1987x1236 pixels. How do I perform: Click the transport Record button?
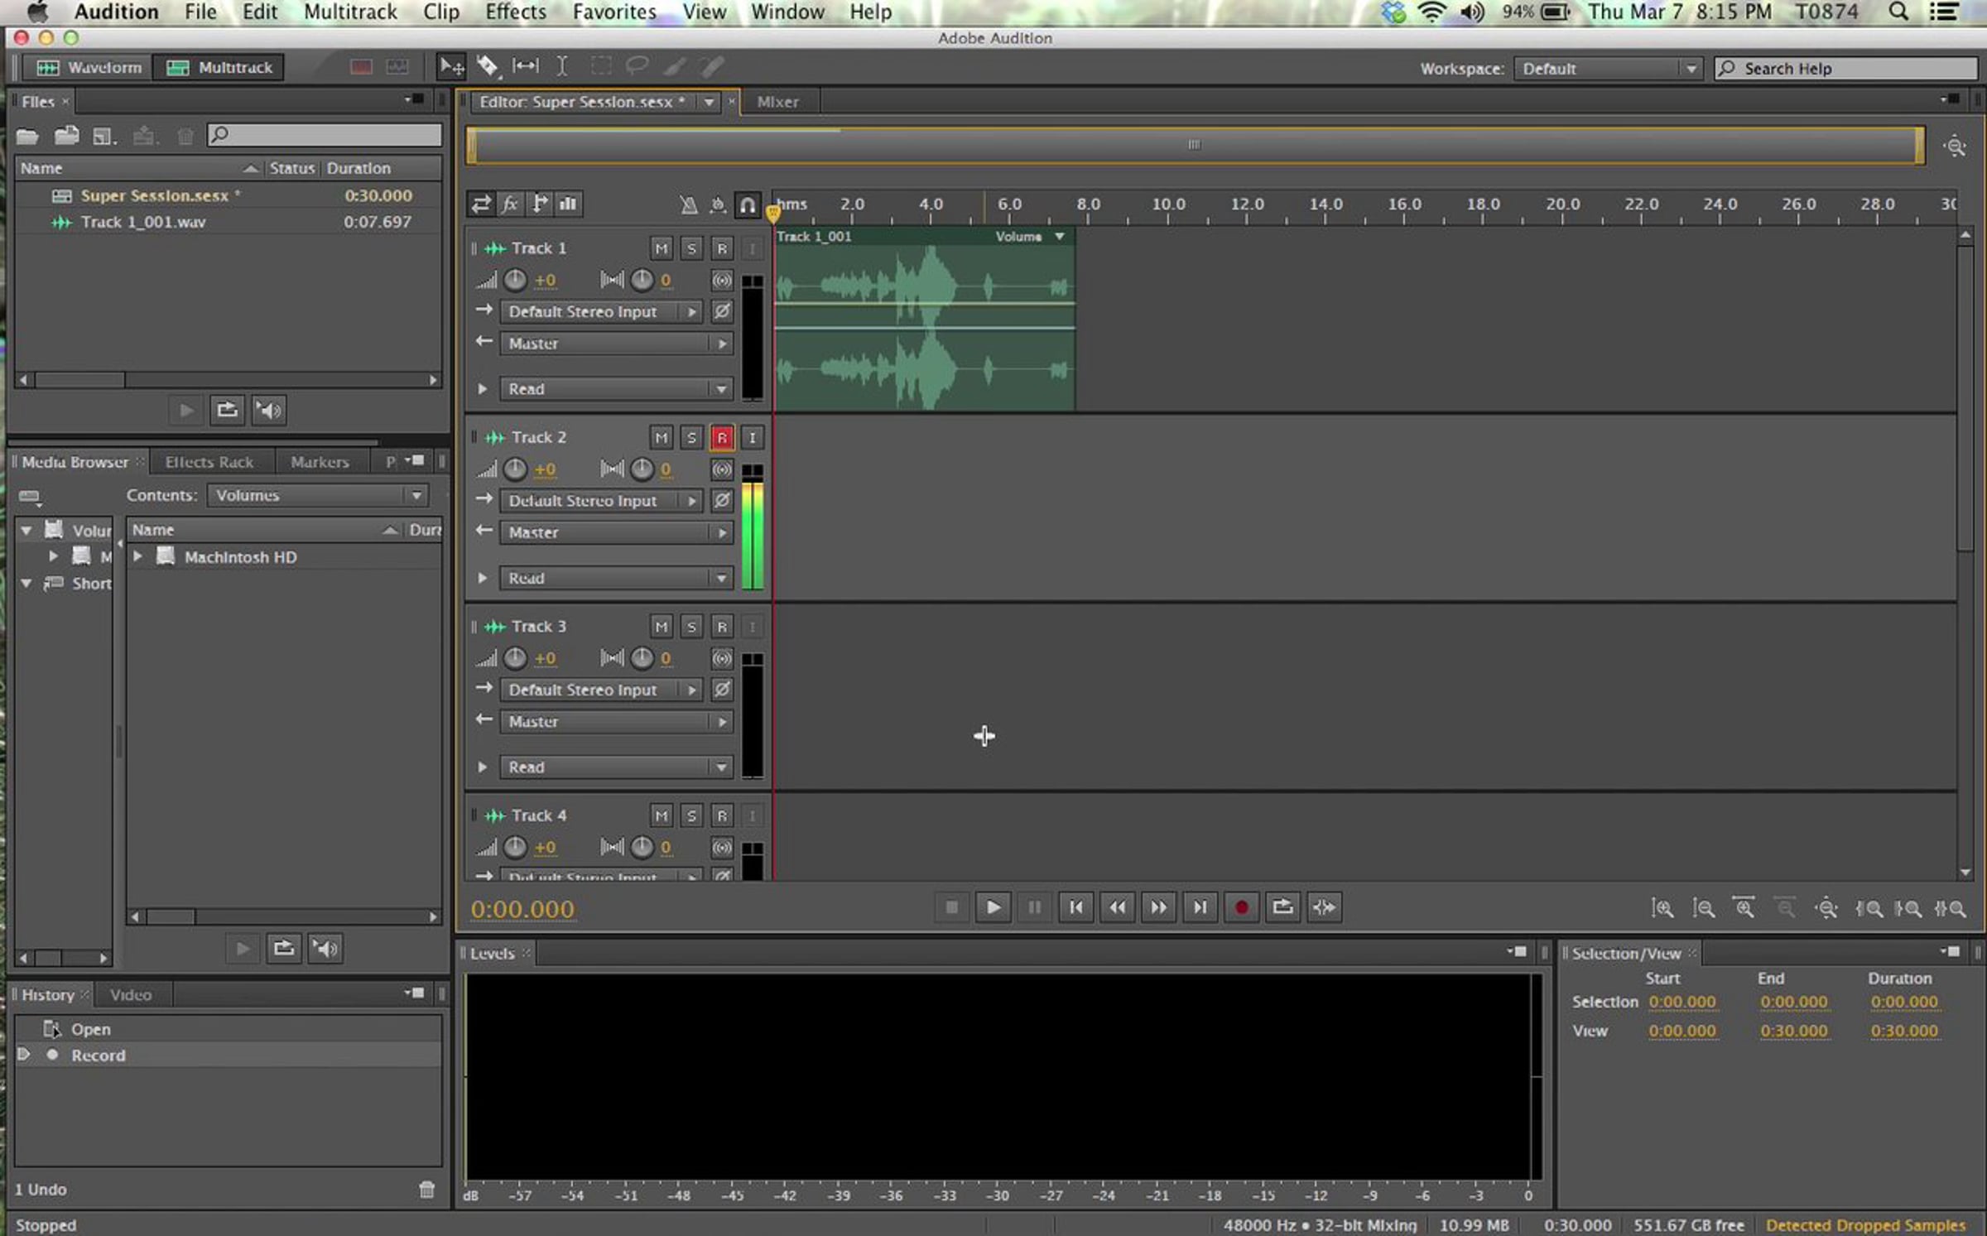pyautogui.click(x=1240, y=907)
